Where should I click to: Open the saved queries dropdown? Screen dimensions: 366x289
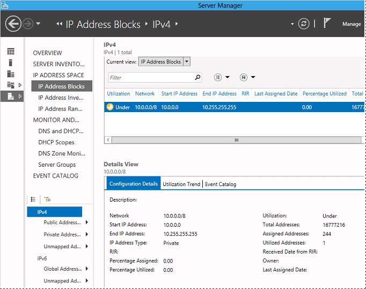pos(247,77)
